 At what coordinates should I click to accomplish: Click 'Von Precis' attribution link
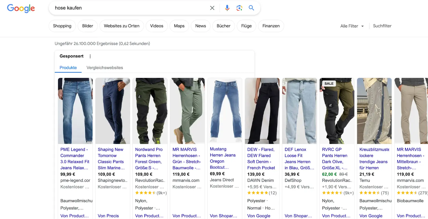pos(108,216)
